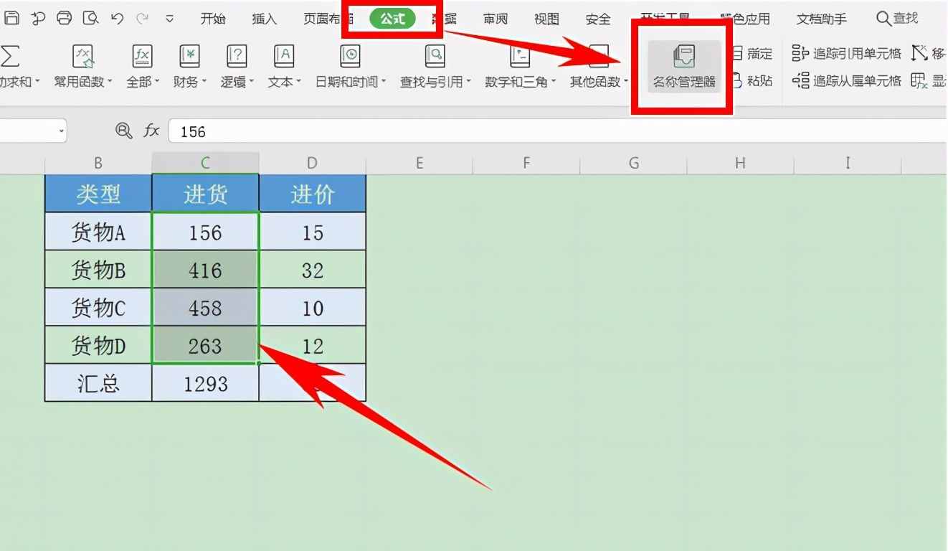Screen dimensions: 948x551
Task: Expand the 查找与引用 functions dropdown
Action: (x=468, y=83)
